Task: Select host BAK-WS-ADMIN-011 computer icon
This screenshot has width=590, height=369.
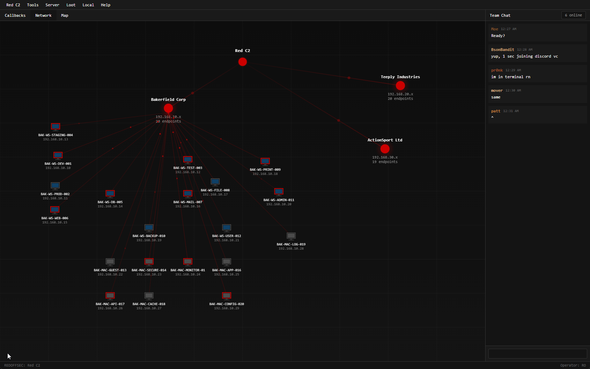Action: tap(279, 192)
